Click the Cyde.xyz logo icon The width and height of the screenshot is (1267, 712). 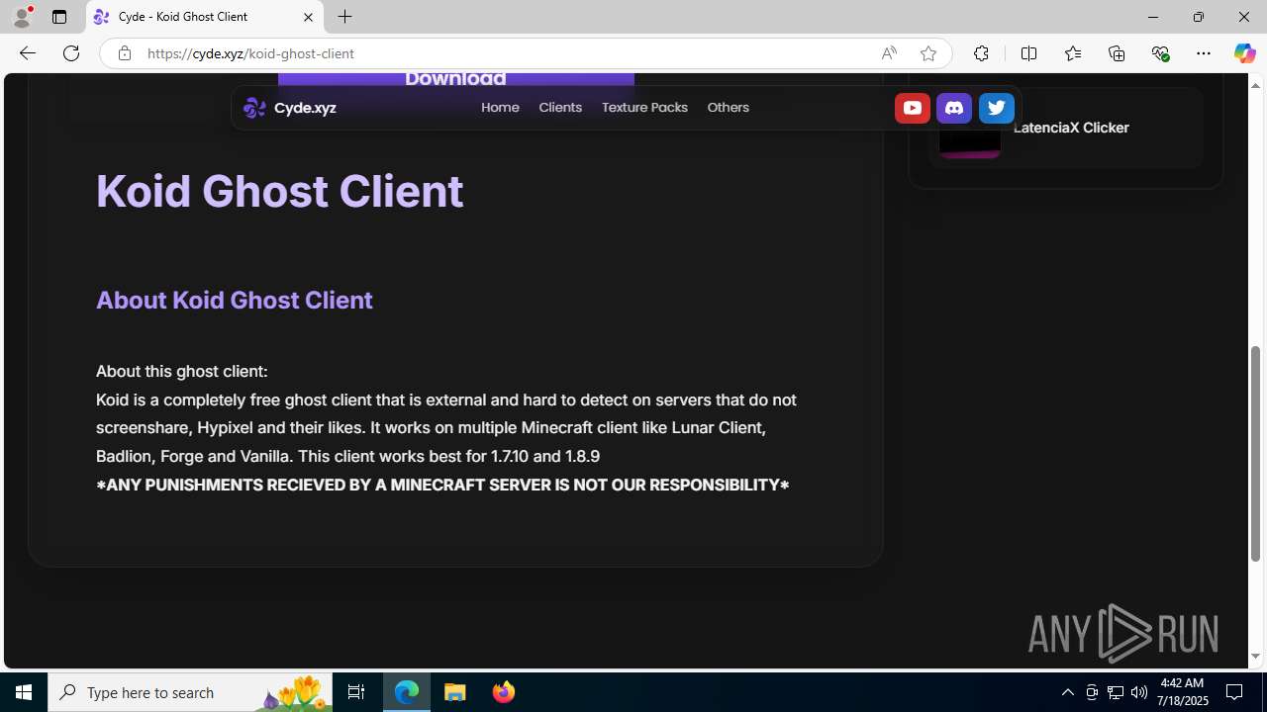click(x=254, y=108)
